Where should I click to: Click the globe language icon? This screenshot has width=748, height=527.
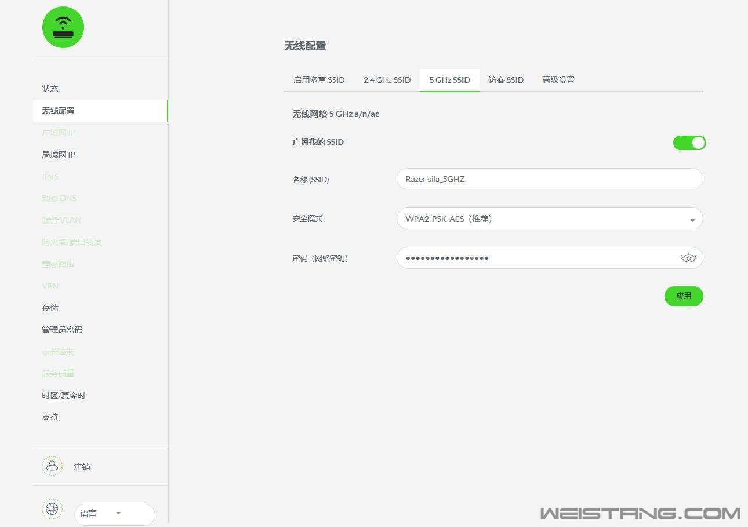(x=52, y=509)
